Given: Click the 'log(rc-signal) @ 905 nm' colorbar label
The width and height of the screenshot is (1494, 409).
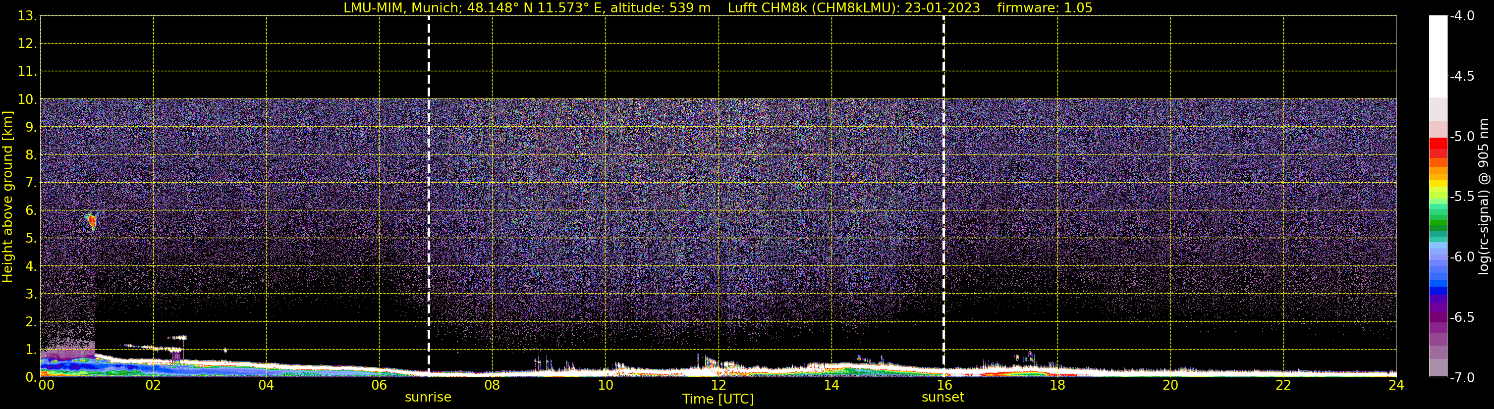Looking at the screenshot, I should [x=1484, y=197].
